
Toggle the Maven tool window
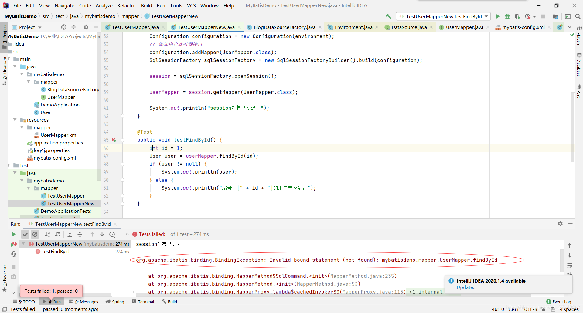coord(579,36)
